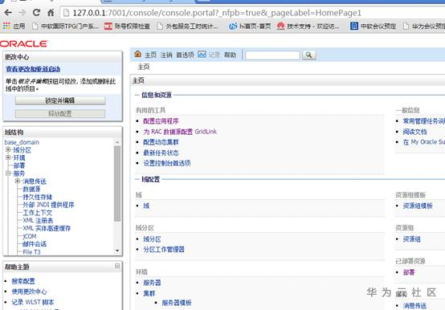Click domain tree scrollbar up arrow
This screenshot has height=310, width=445.
117,142
